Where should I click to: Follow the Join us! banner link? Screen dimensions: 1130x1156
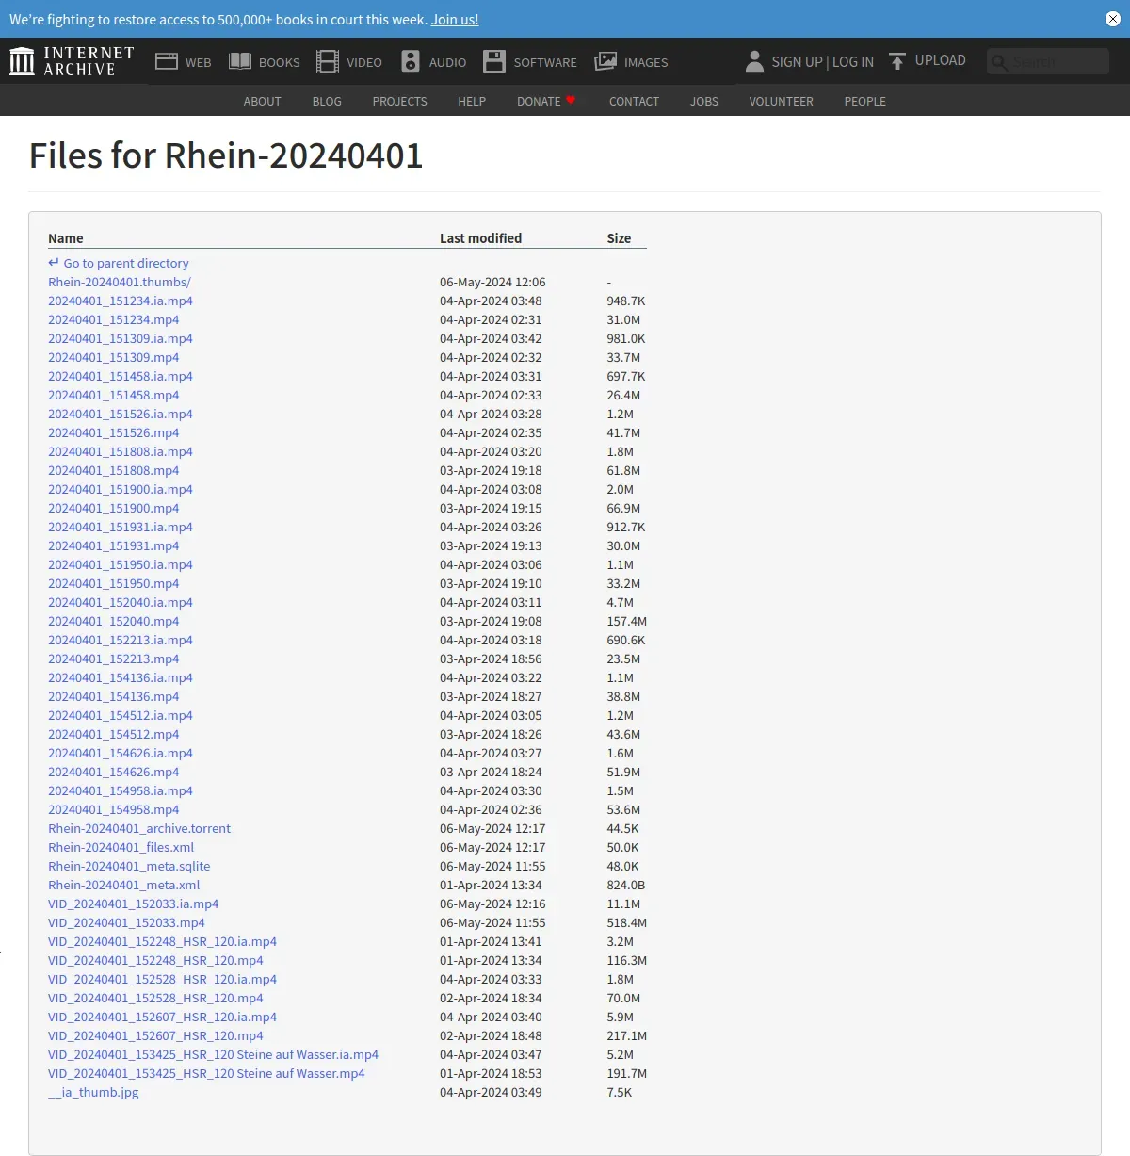coord(455,19)
